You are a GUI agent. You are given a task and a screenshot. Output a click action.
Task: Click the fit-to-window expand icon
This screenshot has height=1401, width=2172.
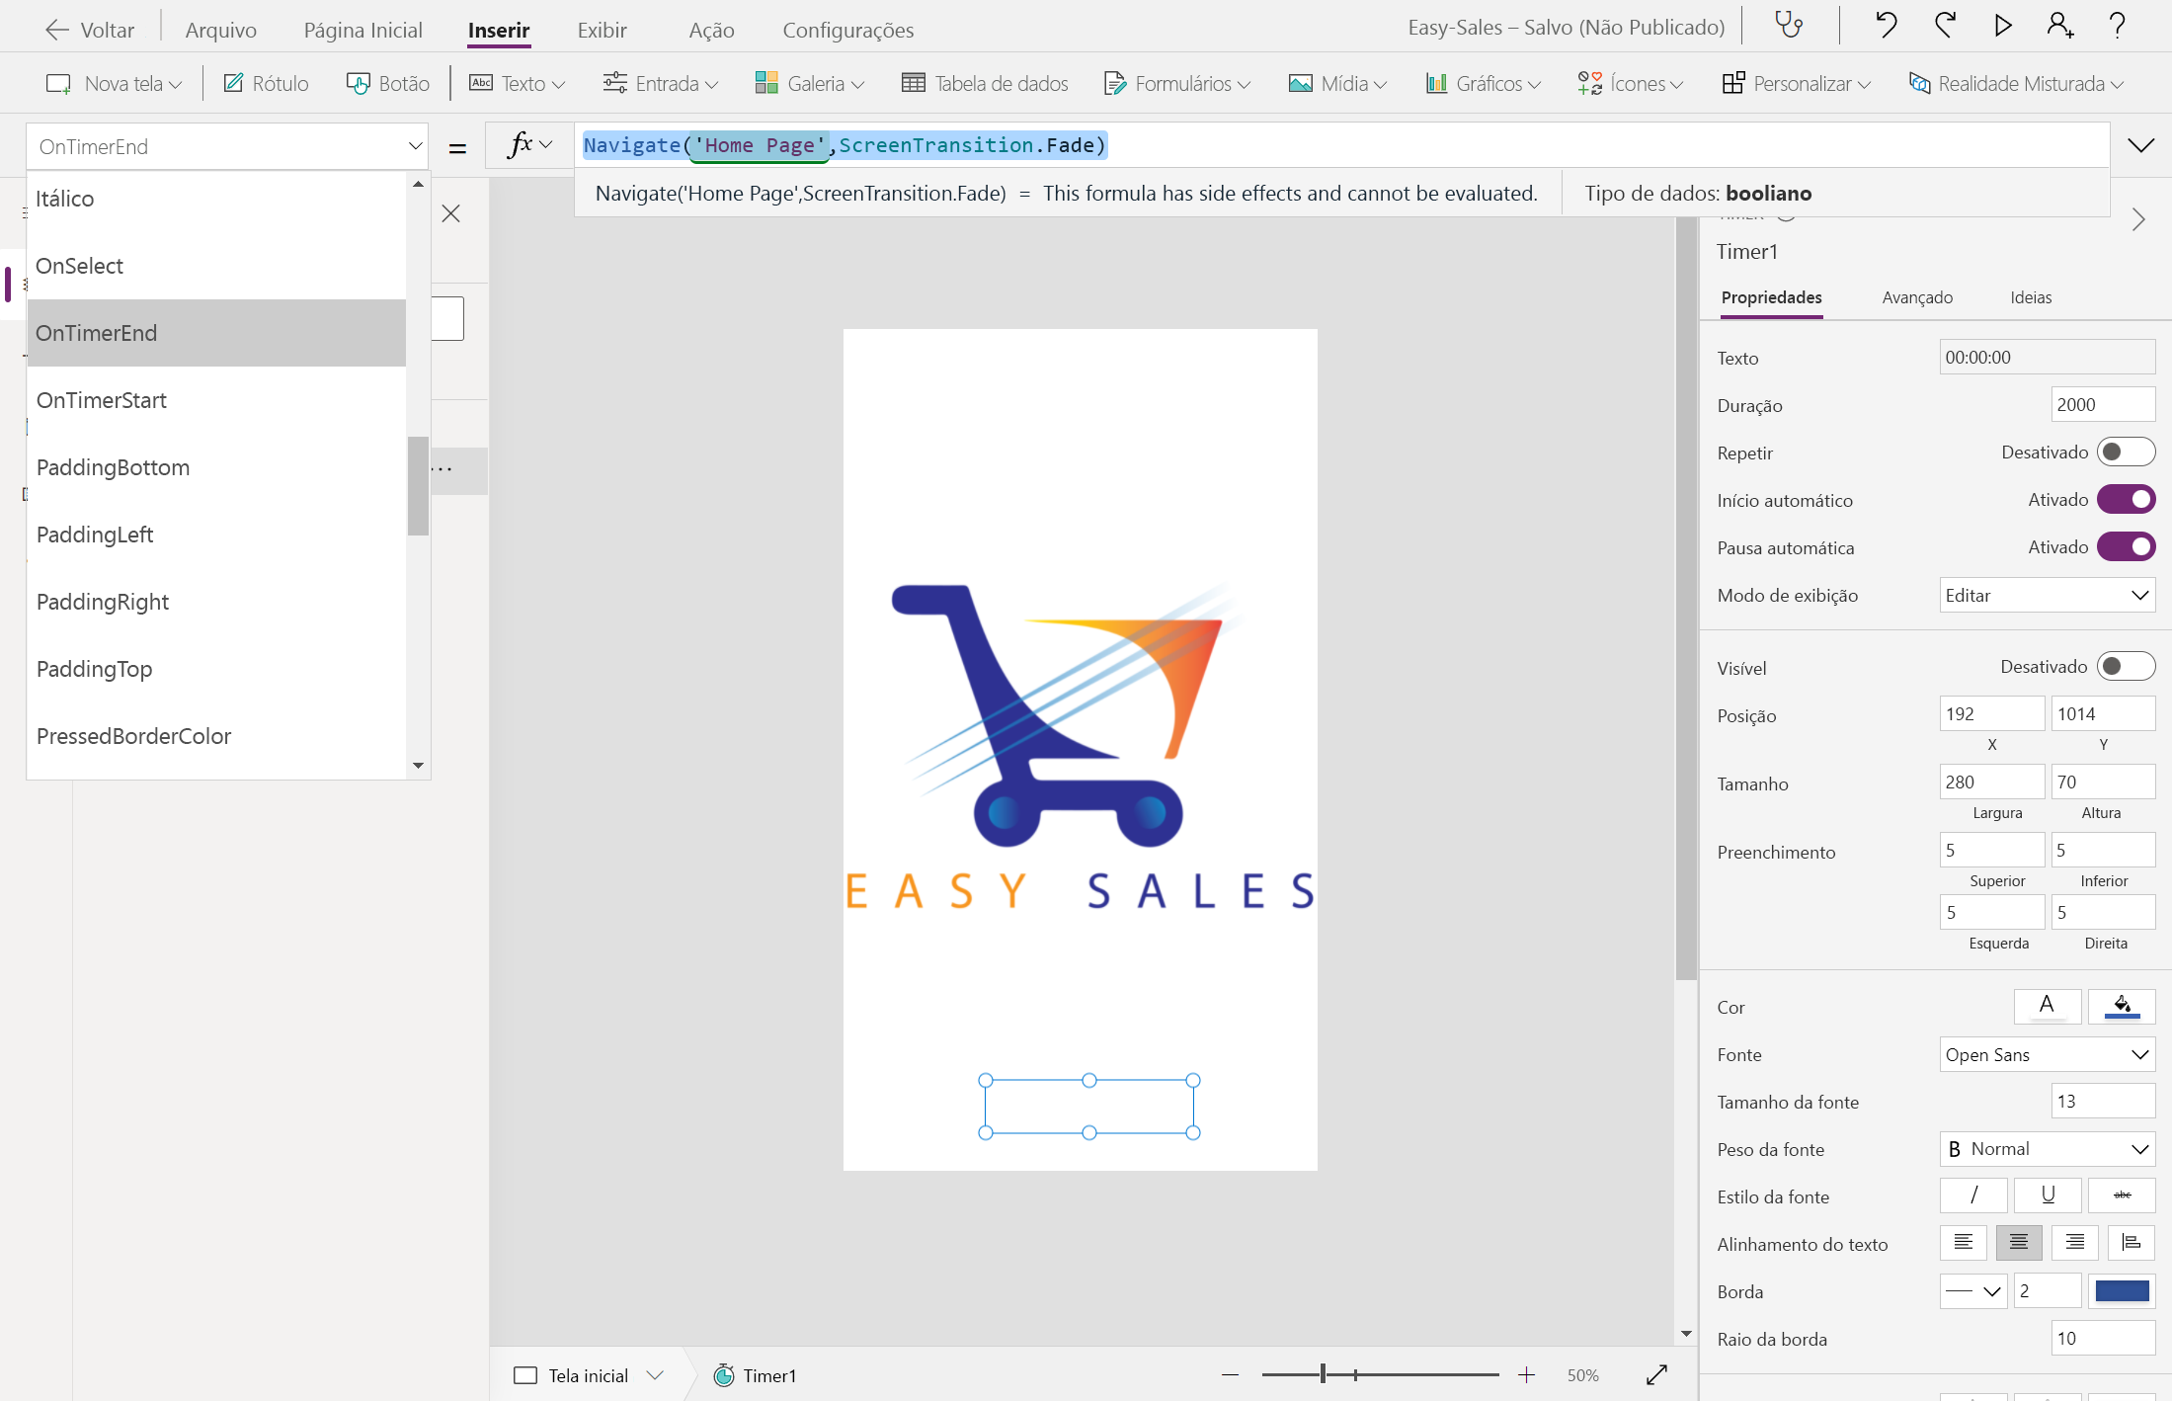pyautogui.click(x=1656, y=1374)
